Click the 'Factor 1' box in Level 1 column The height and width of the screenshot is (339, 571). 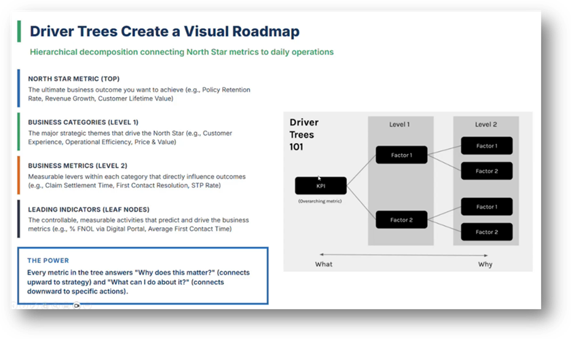tap(402, 155)
